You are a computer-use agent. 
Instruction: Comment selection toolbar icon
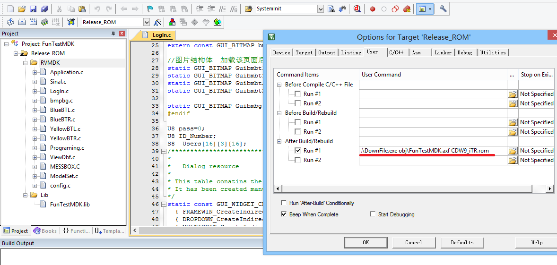tap(223, 9)
